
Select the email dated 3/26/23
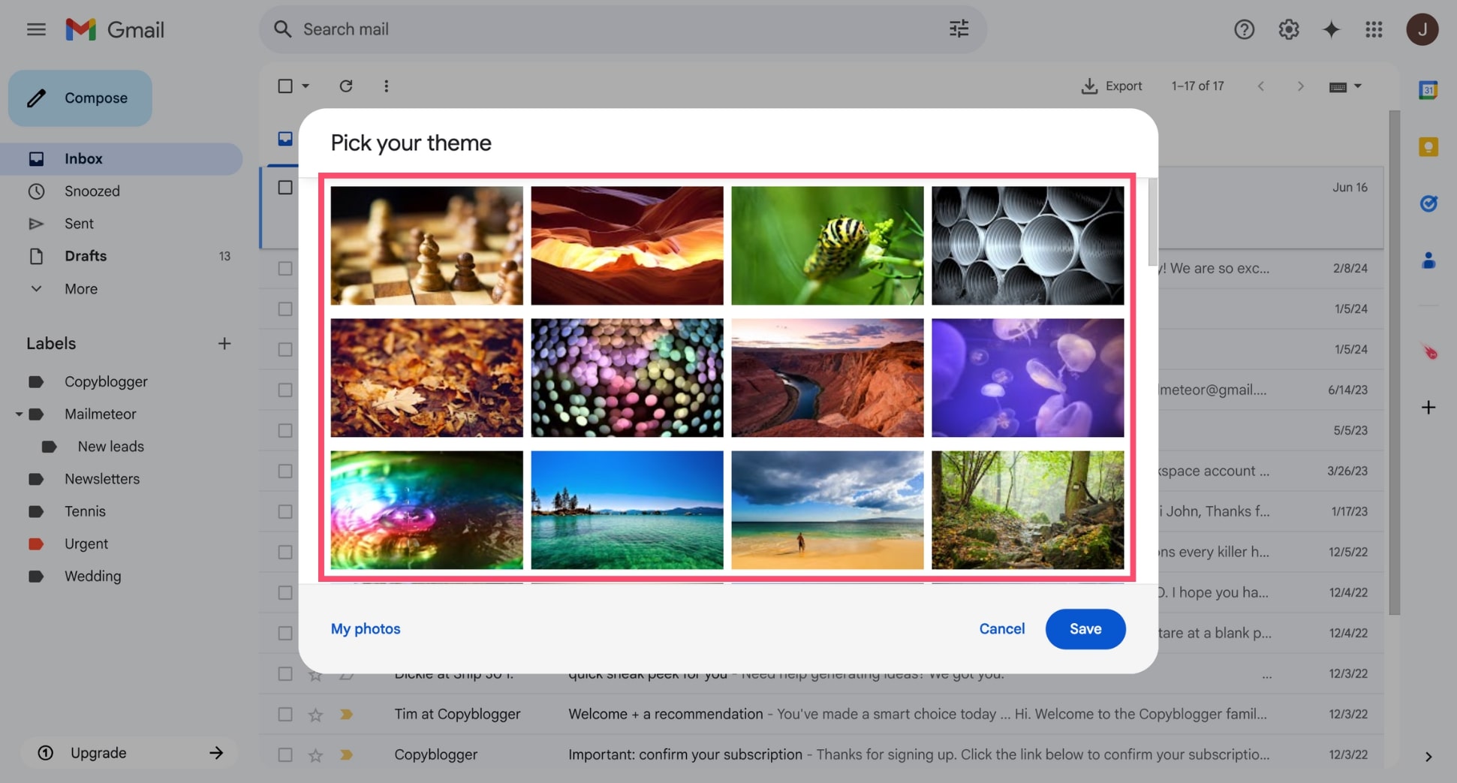click(x=285, y=471)
